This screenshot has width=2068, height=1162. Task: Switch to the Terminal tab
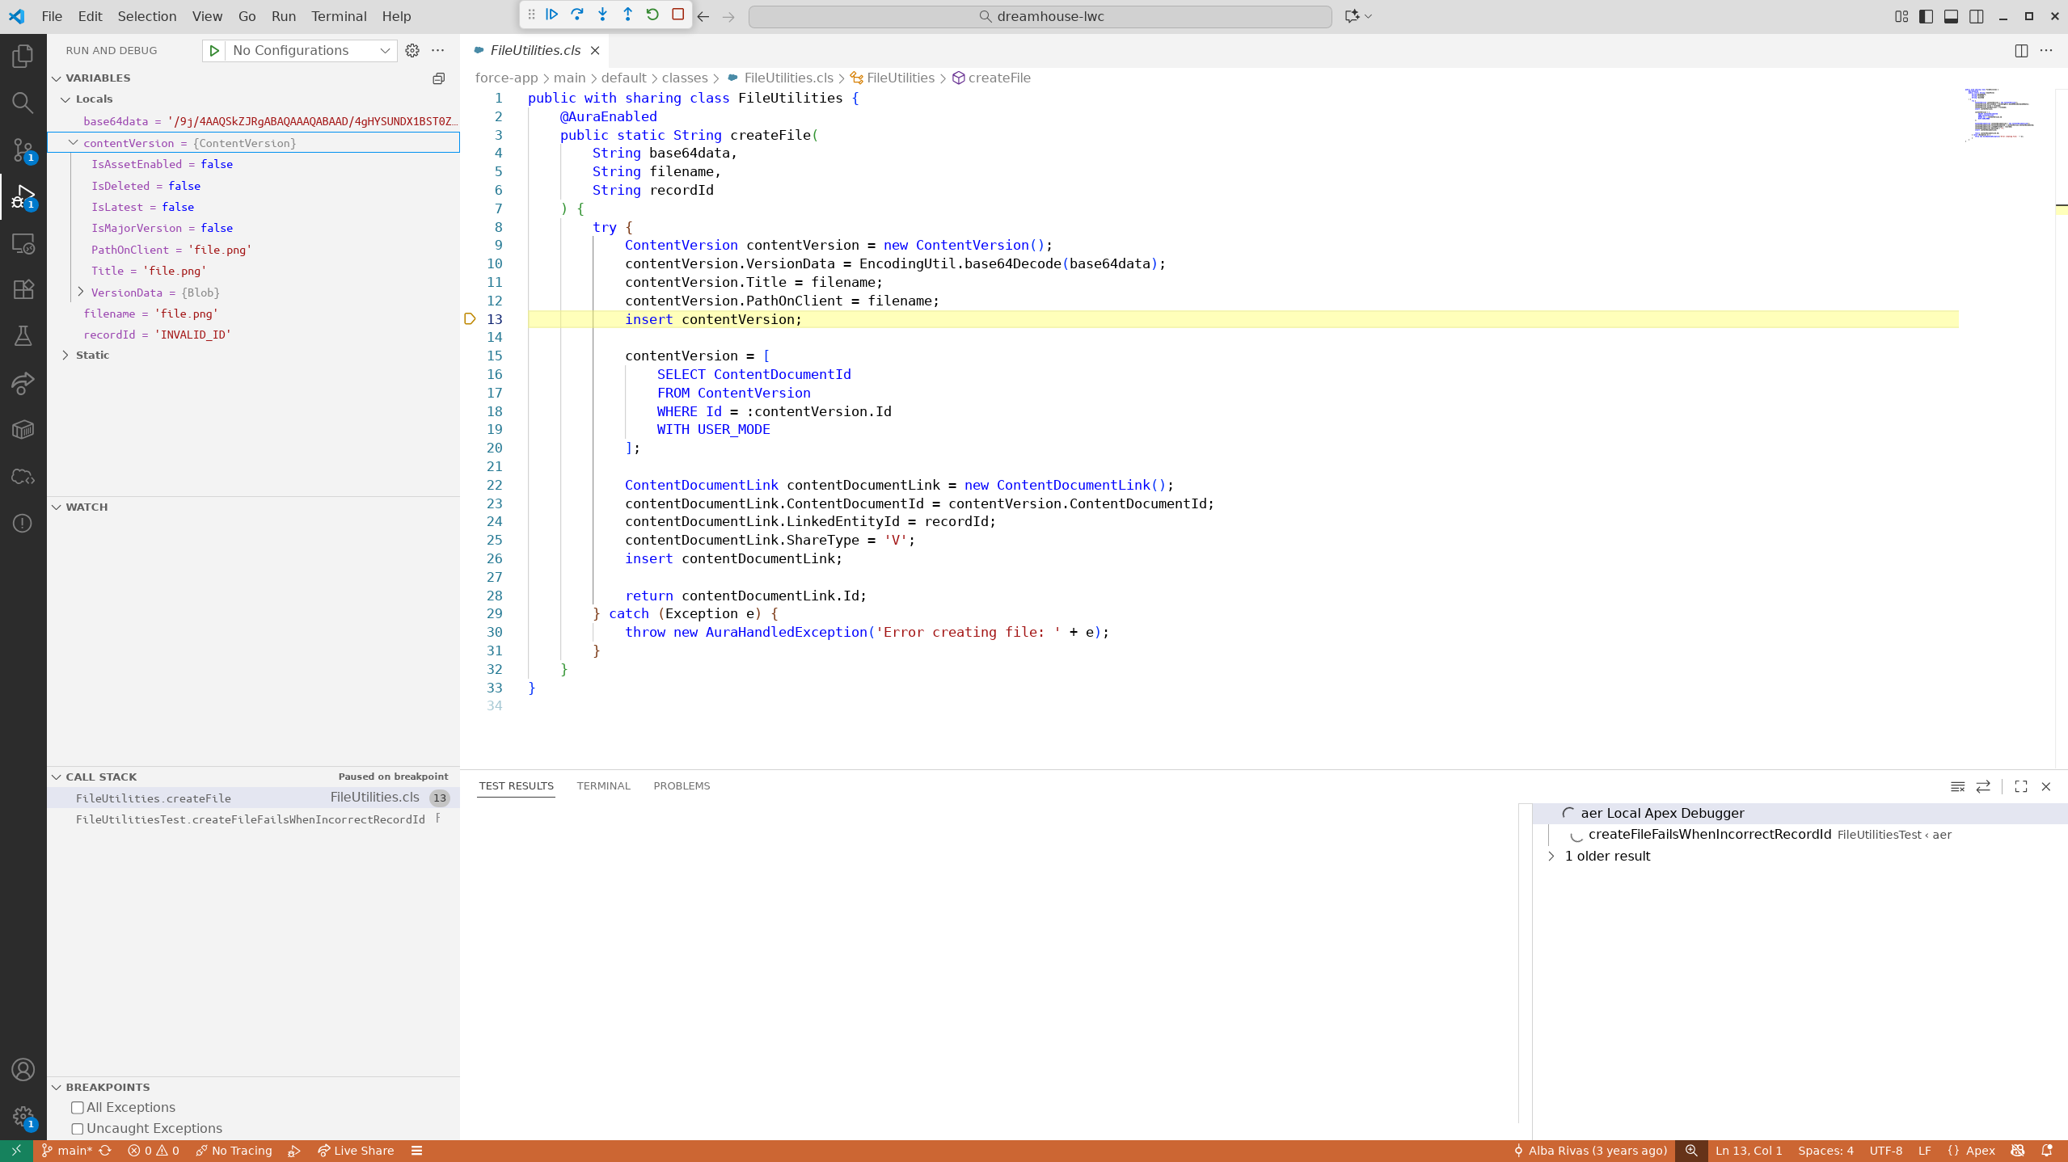pos(603,785)
